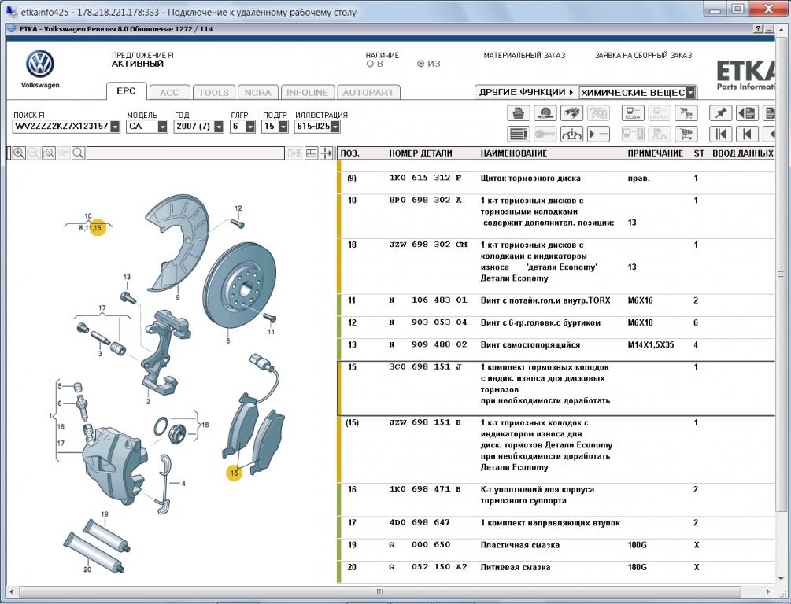This screenshot has width=791, height=604.
Task: Open the ПОДГР dropdown showing 15
Action: 283,126
